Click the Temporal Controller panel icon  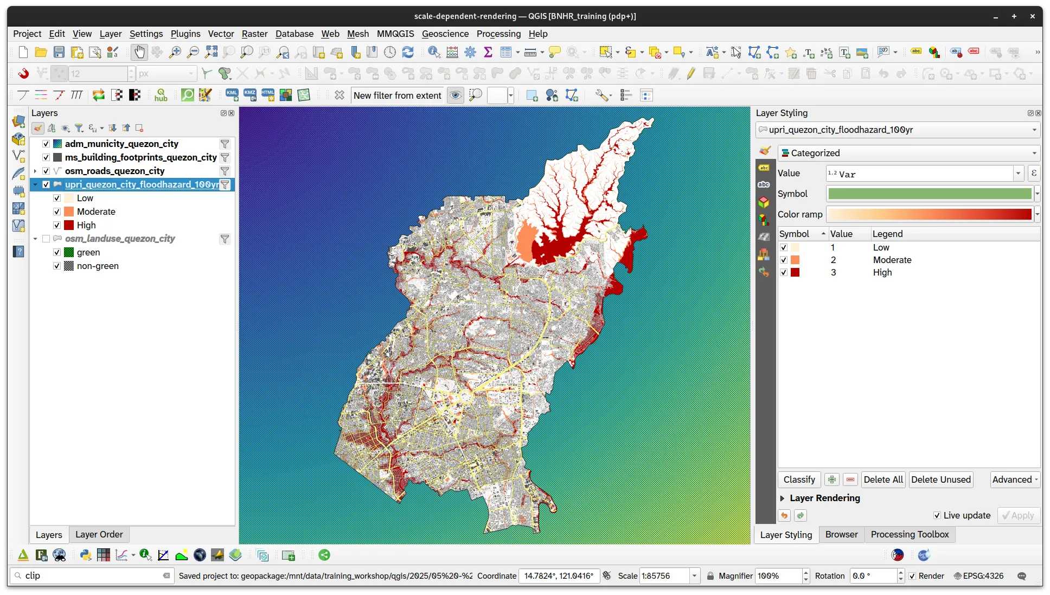(x=390, y=52)
